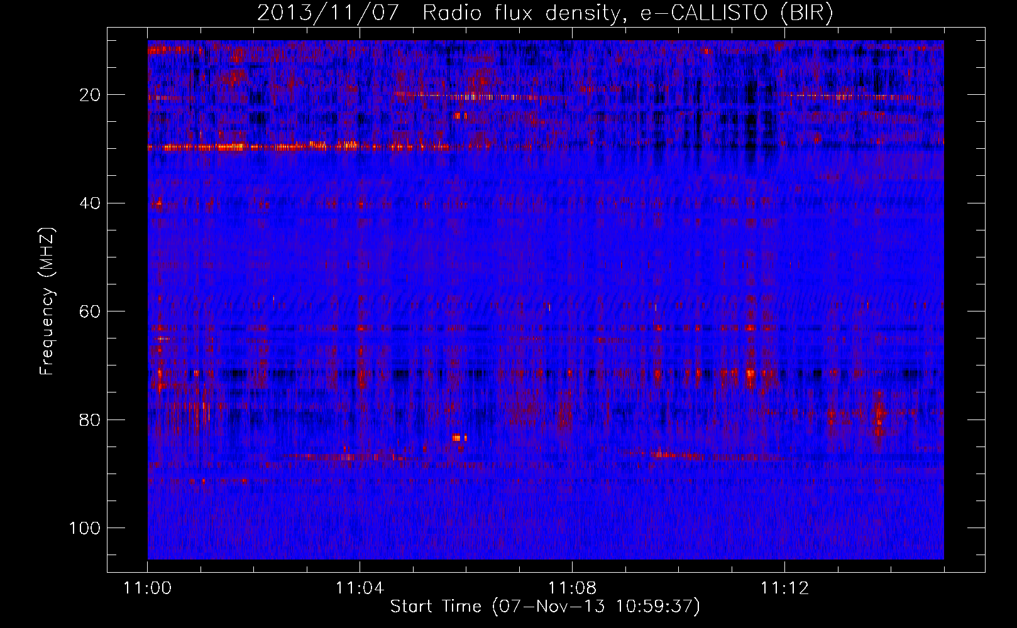Image resolution: width=1017 pixels, height=628 pixels.
Task: Select the 11:04 time tick label
Action: coord(360,588)
